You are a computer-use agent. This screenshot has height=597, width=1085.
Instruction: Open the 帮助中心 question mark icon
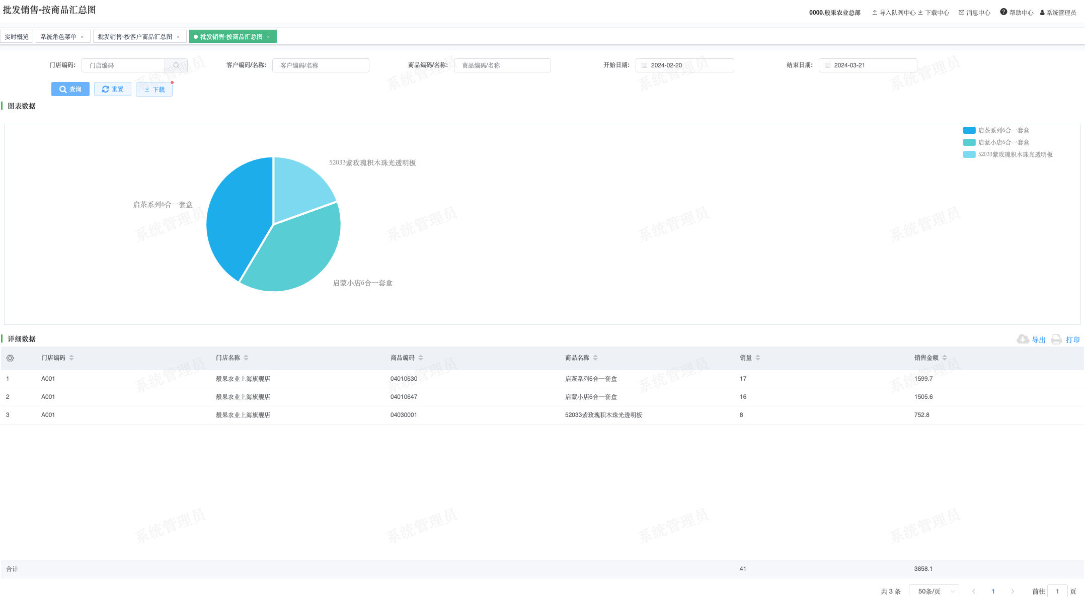pos(1003,12)
